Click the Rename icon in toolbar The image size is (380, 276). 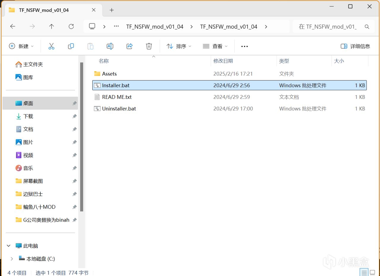[110, 46]
